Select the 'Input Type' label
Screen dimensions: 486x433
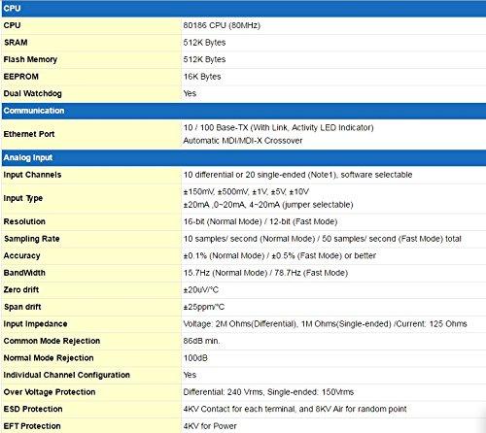click(23, 198)
